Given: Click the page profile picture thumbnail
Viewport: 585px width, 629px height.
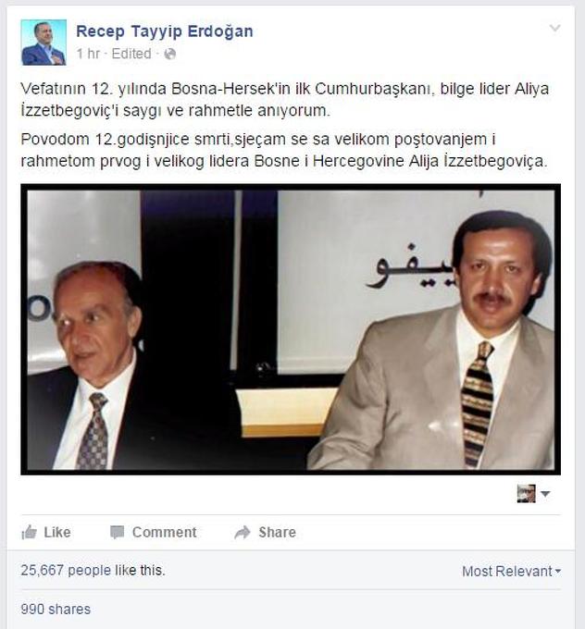Looking at the screenshot, I should click(x=44, y=43).
